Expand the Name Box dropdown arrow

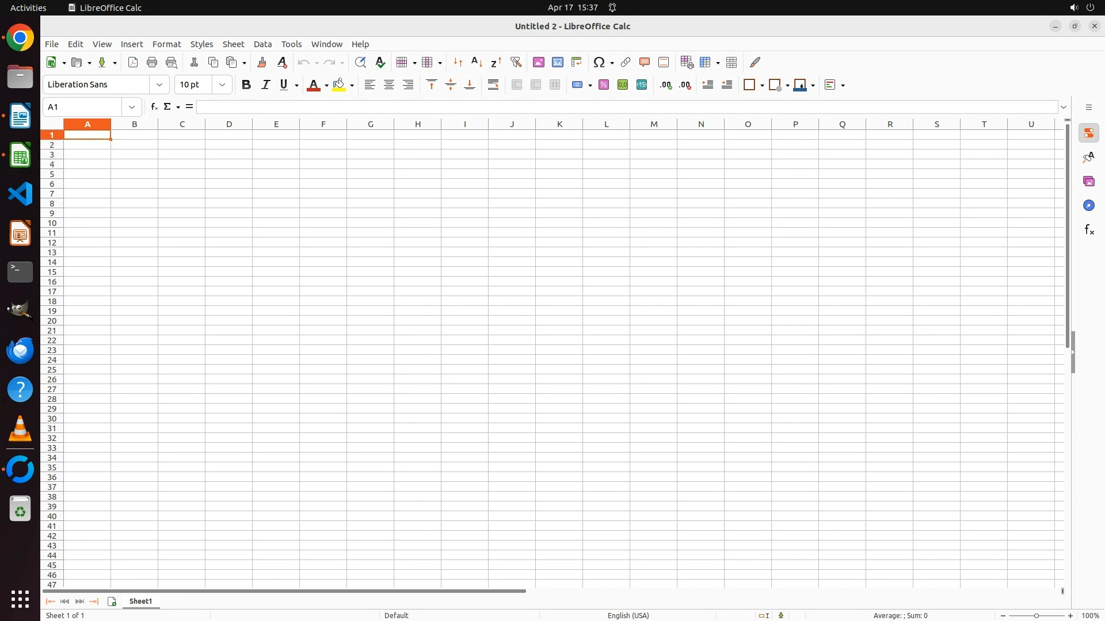pyautogui.click(x=132, y=107)
